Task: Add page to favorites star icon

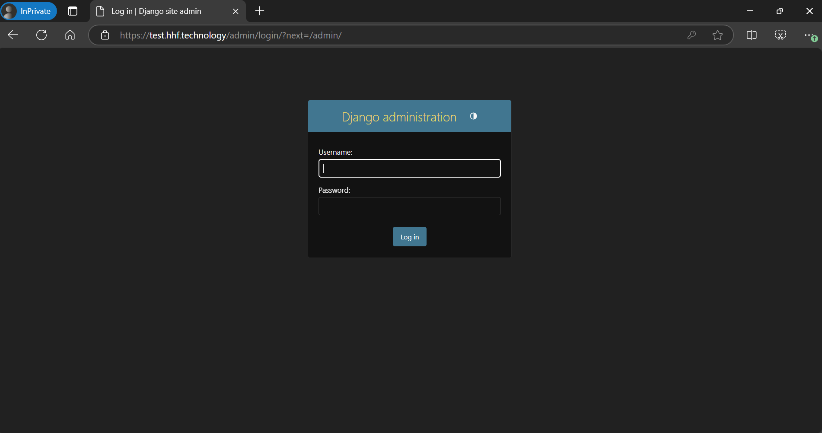Action: (717, 35)
